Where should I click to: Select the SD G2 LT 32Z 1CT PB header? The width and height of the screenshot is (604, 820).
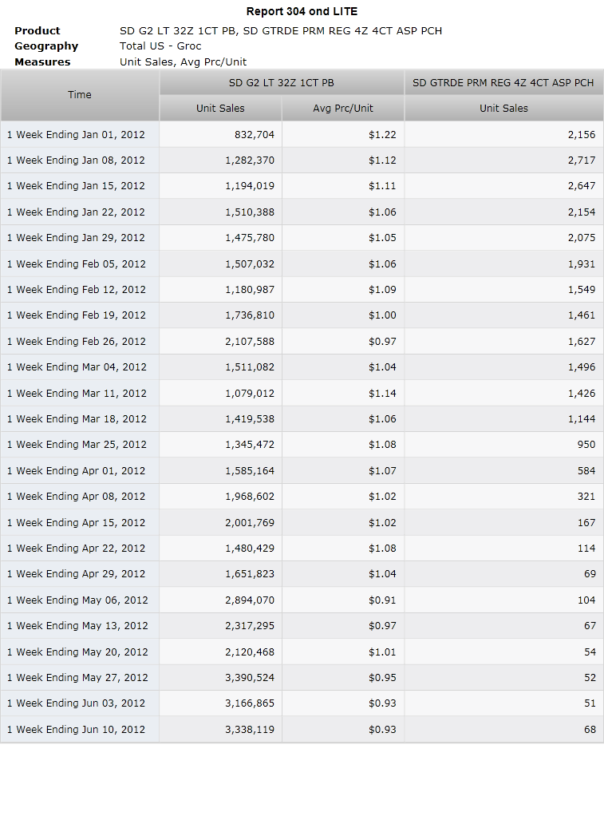click(282, 82)
